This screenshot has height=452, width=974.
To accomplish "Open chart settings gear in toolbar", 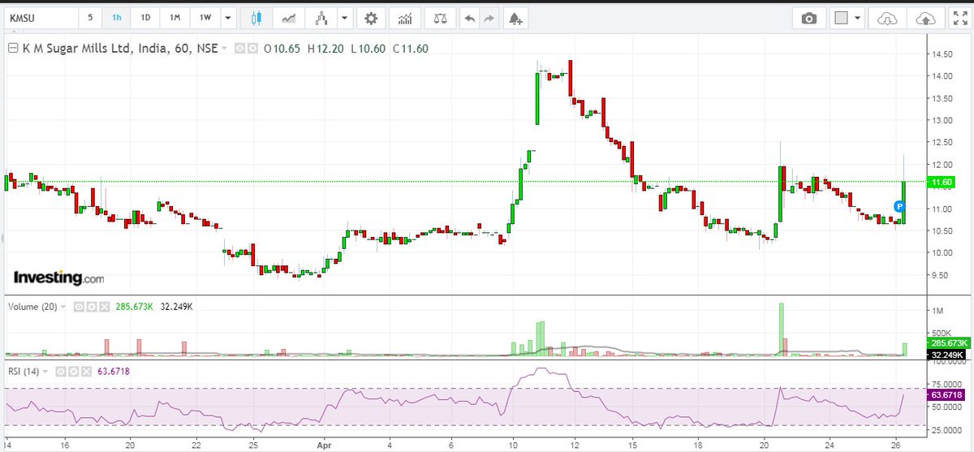I will (x=371, y=17).
